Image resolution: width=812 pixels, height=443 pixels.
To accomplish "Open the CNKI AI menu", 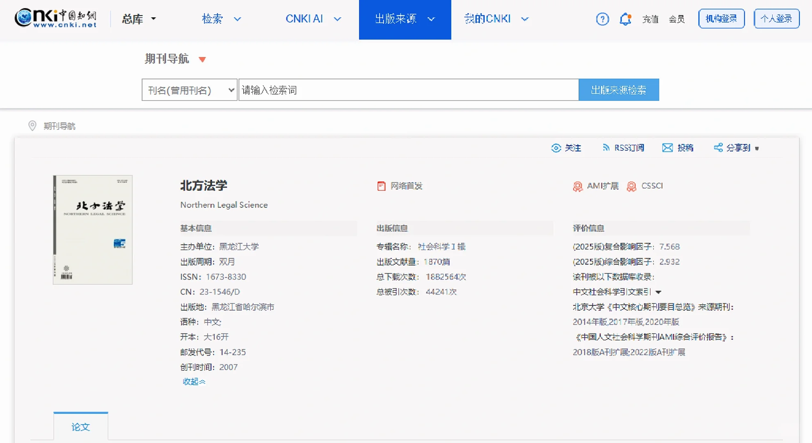I will pyautogui.click(x=304, y=19).
